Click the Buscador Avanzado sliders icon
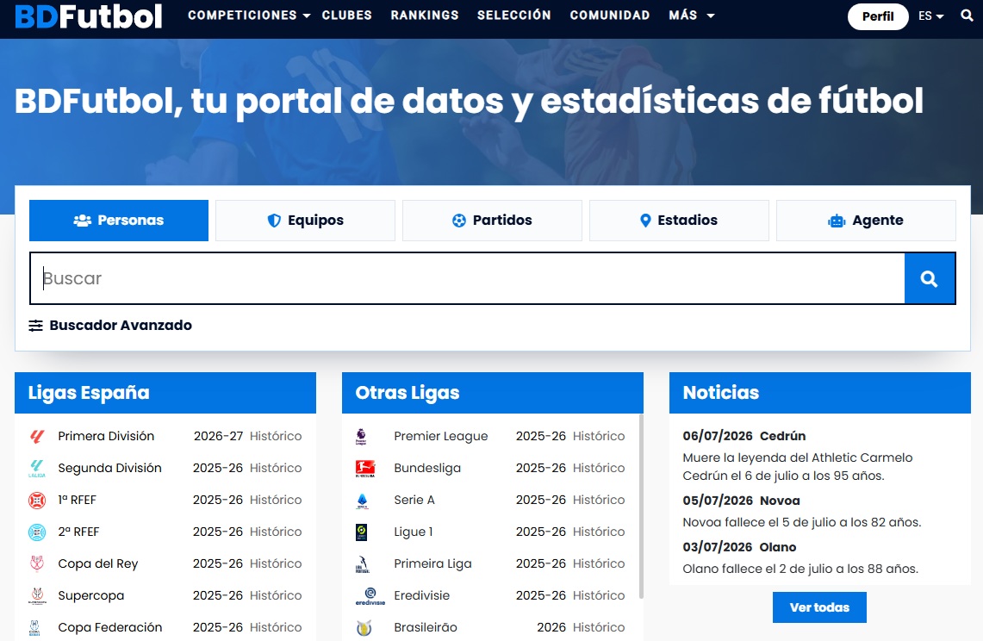983x641 pixels. 35,326
